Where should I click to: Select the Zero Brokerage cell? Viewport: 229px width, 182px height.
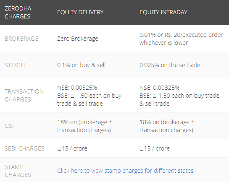tap(78, 39)
